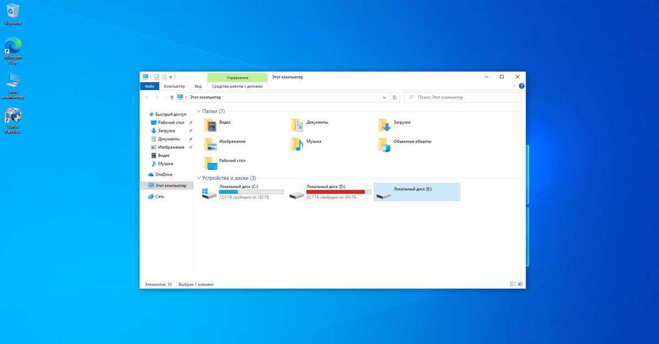
Task: Open the blue help question mark icon
Action: coord(521,86)
